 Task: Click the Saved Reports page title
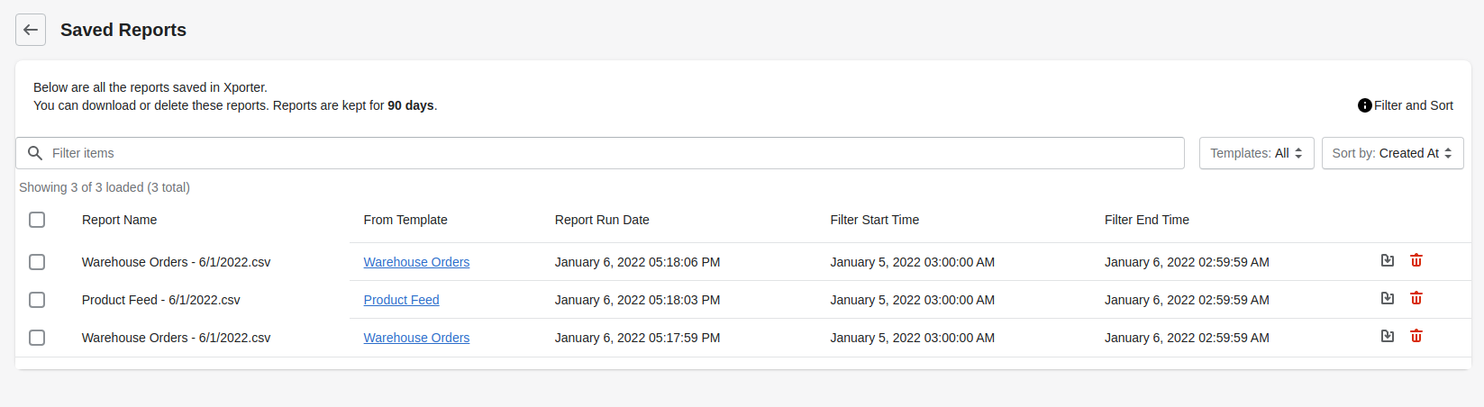click(123, 30)
